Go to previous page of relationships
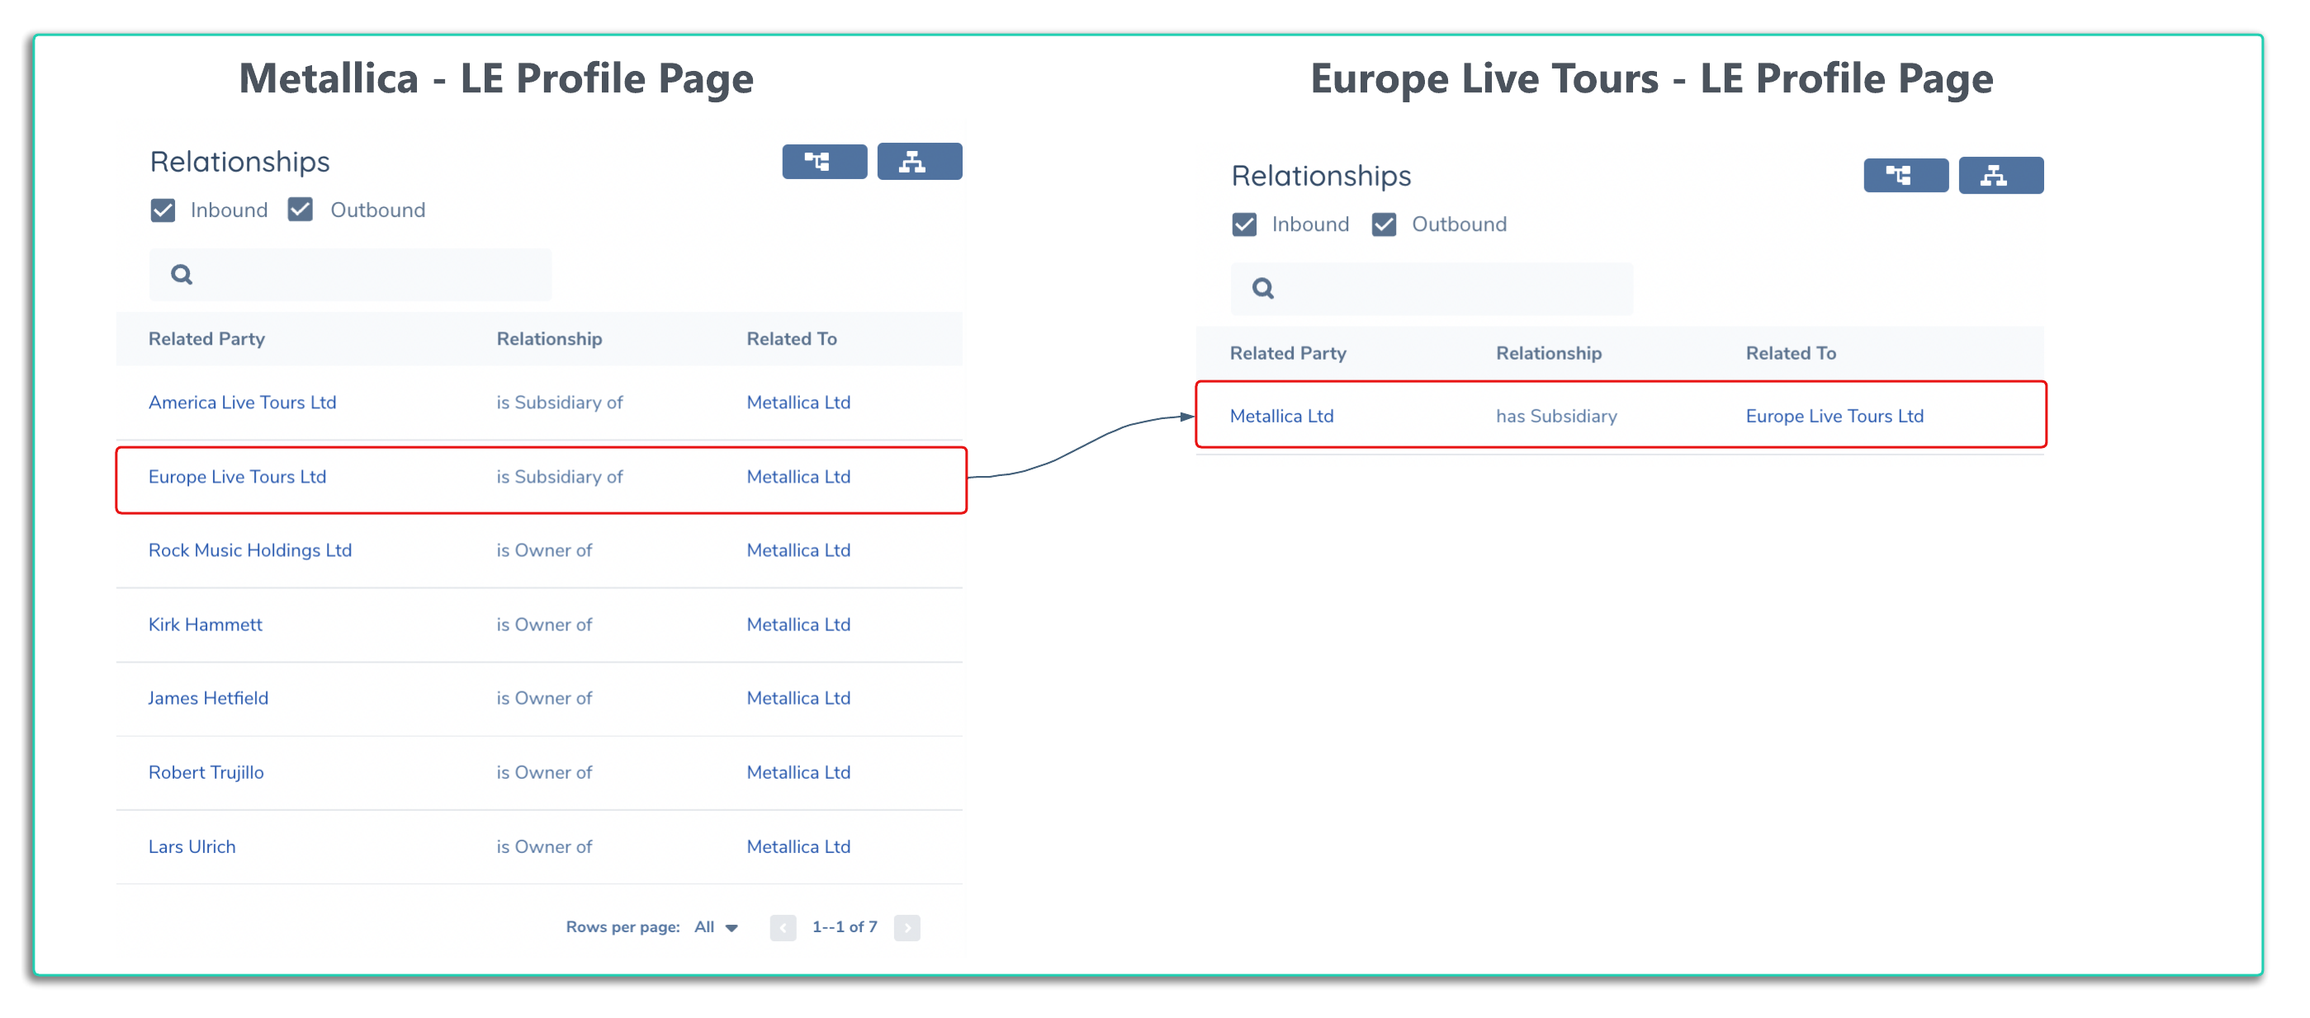The height and width of the screenshot is (1018, 2310). point(782,927)
